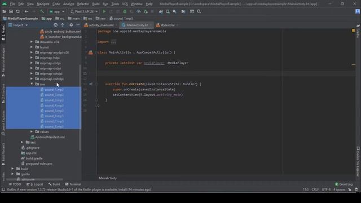Open the Navigate menu
The image size is (361, 203).
(x=43, y=4)
